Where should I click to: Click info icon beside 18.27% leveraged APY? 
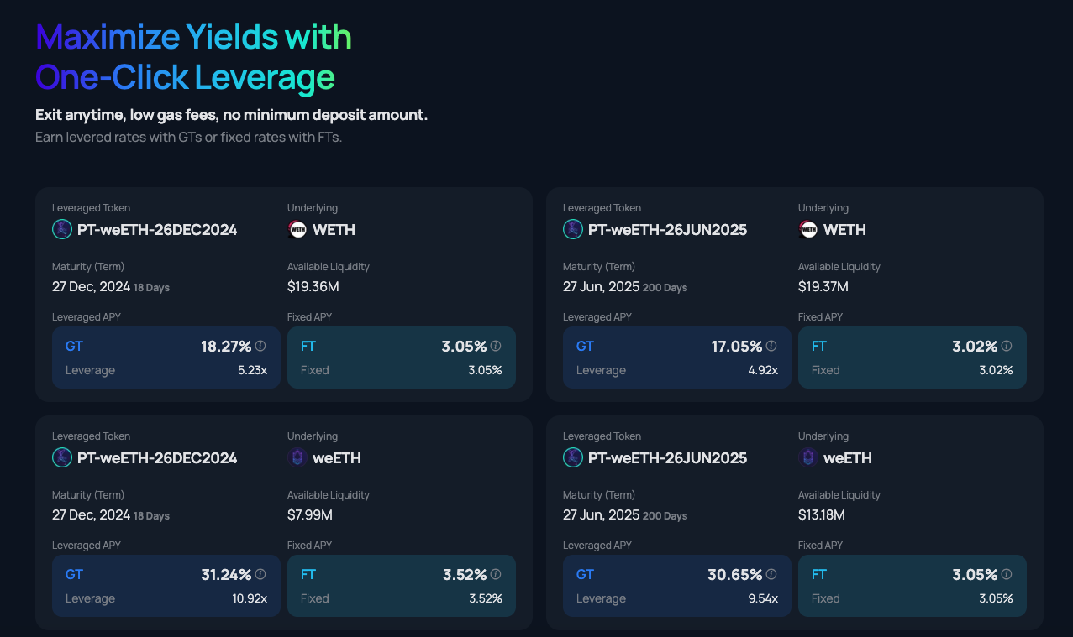click(260, 346)
